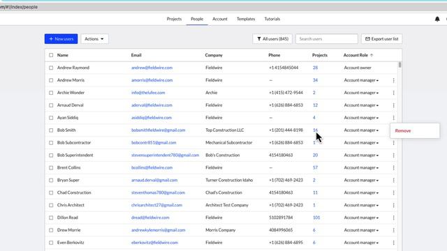Sort by the Company column header
Screen dimensions: 447x251
pyautogui.click(x=214, y=55)
